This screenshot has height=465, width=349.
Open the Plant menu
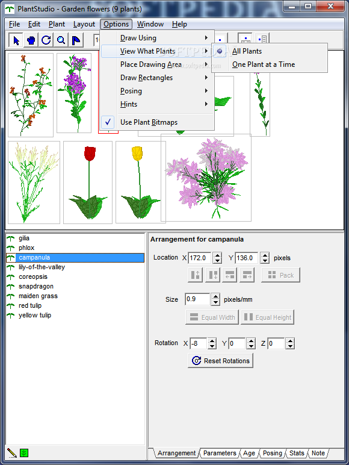pos(57,24)
